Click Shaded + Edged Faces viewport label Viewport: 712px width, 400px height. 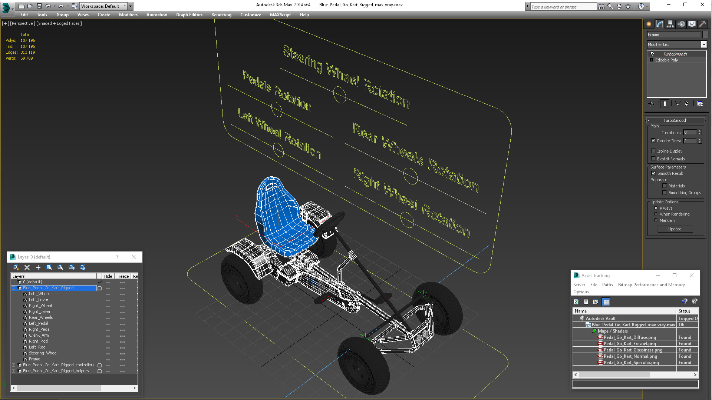pyautogui.click(x=59, y=23)
